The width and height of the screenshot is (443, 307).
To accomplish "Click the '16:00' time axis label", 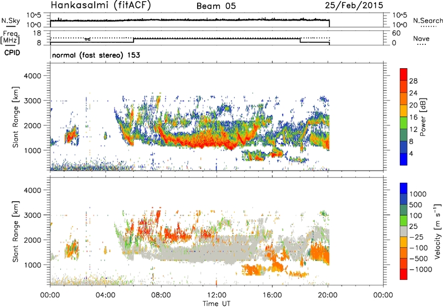I will point(272,295).
